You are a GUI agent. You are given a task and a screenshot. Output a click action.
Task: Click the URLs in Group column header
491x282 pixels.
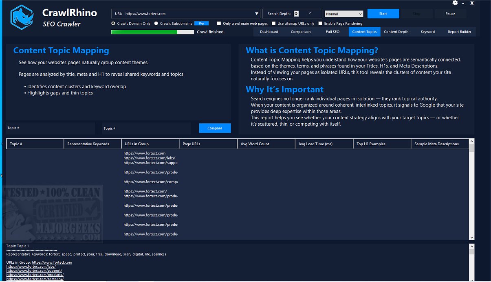tap(150, 144)
